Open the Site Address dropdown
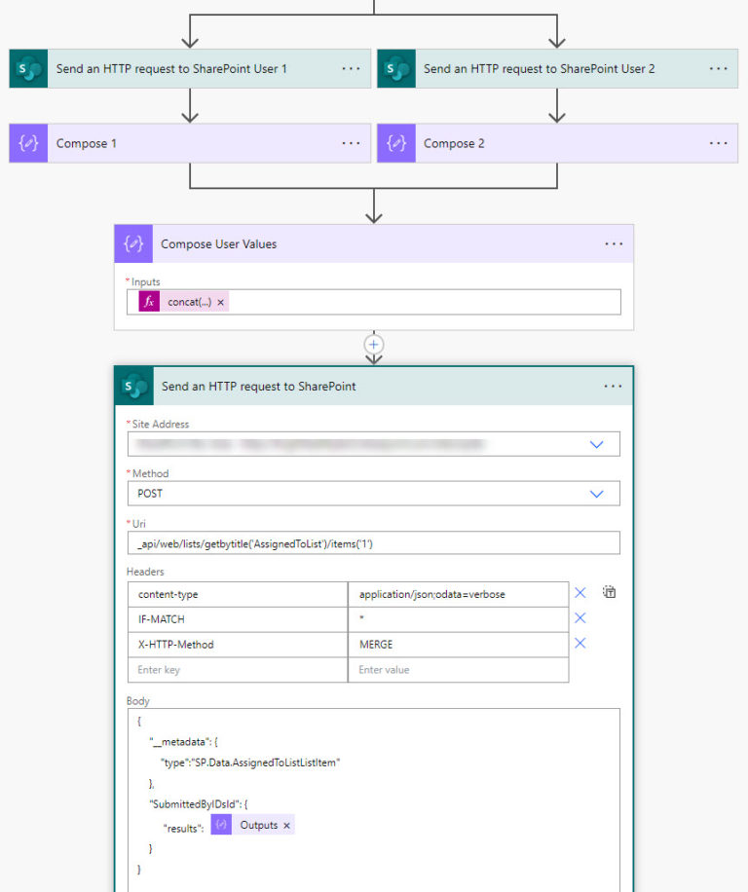Screen dimensions: 748x892 pos(596,443)
